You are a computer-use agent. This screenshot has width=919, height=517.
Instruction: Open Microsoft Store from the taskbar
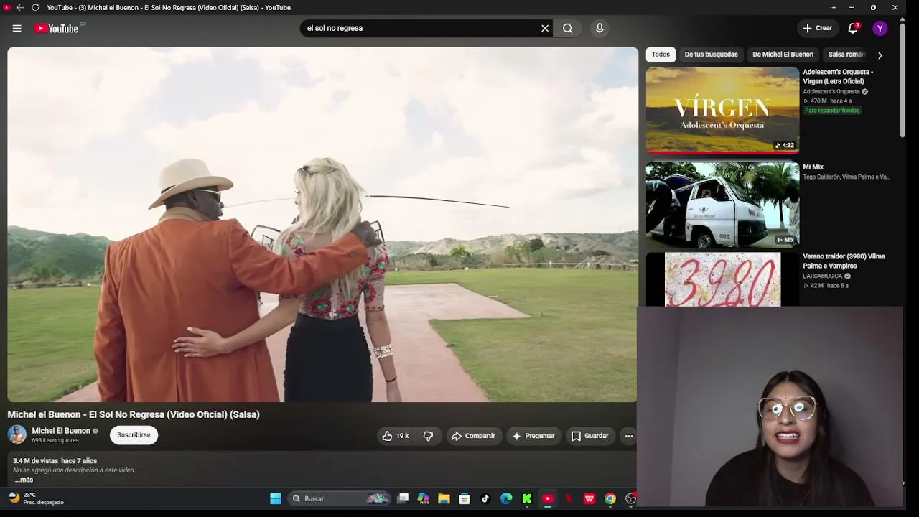click(465, 499)
